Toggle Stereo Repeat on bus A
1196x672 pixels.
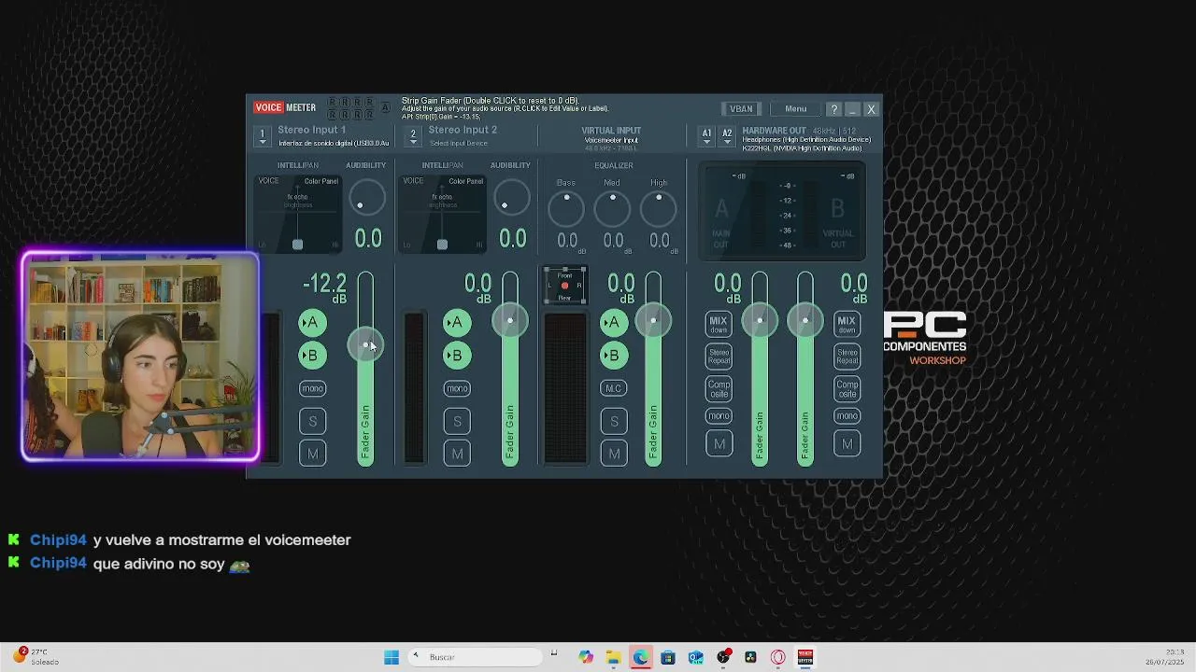719,357
